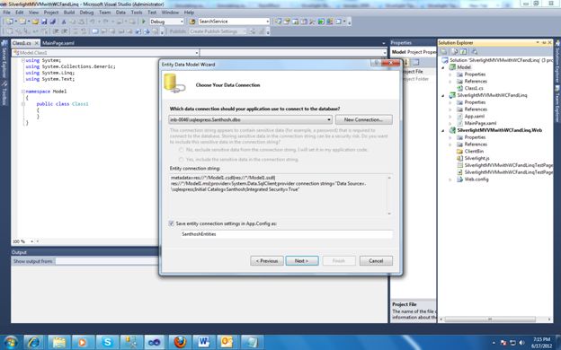Collapse the SilverlightMVVMwithWCFandLinq project node
561x350 pixels.
pyautogui.click(x=443, y=95)
